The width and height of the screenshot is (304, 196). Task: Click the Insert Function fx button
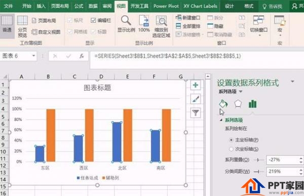click(x=82, y=56)
